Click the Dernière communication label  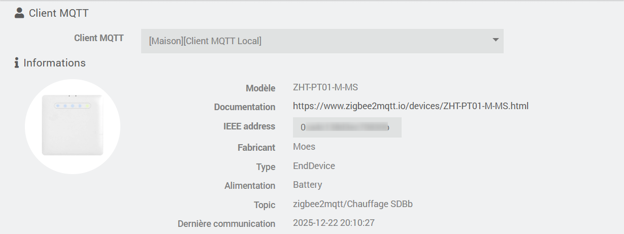(x=226, y=224)
